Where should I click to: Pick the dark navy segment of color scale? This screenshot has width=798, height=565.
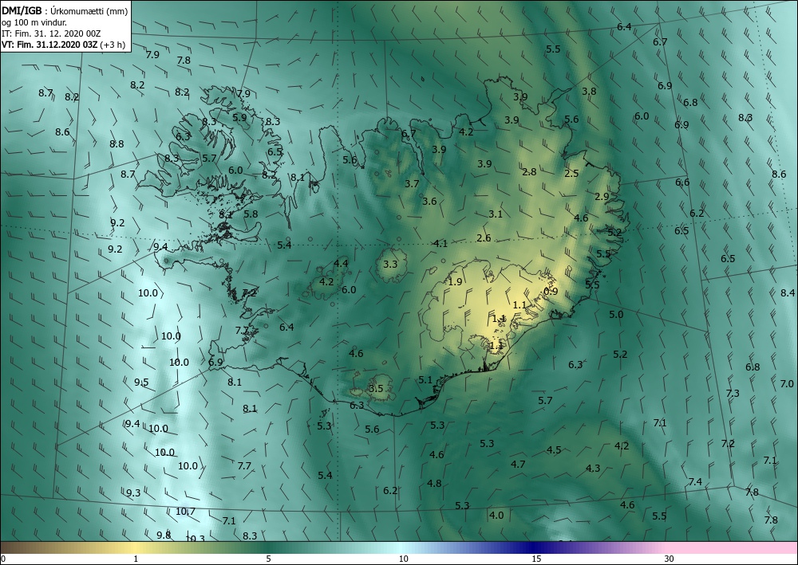[531, 547]
